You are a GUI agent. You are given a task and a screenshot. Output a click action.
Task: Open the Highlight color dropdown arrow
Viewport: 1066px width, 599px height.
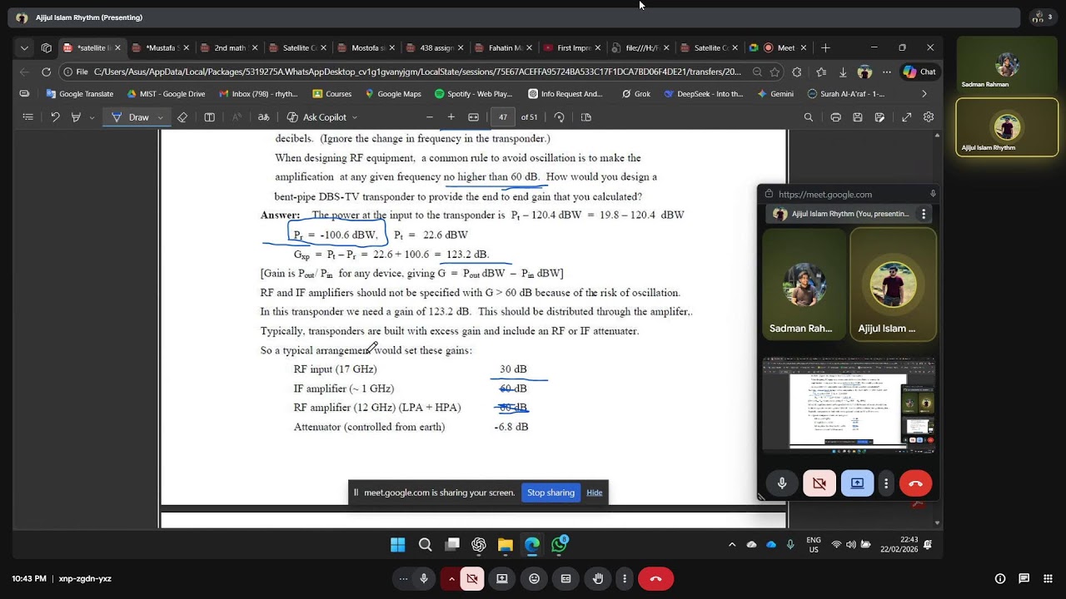92,117
